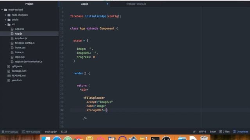Click the App.test.js file icon
The height and width of the screenshot is (140, 250).
click(12, 38)
